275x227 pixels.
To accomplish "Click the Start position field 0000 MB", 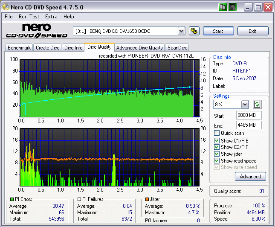I will (249, 115).
